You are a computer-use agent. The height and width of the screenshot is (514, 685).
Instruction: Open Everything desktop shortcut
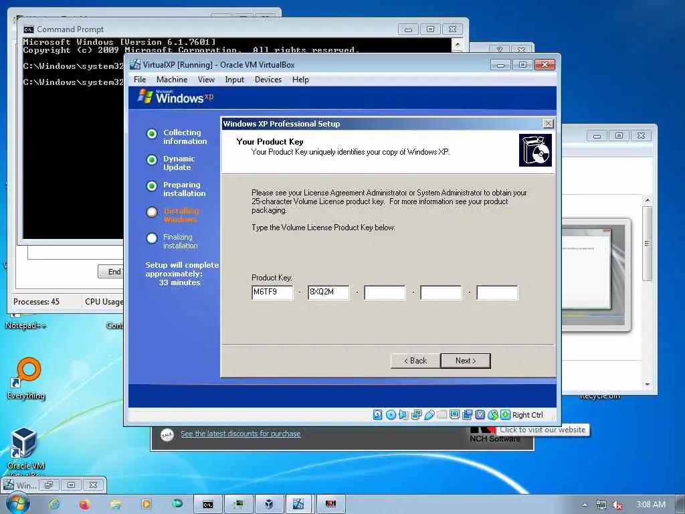coord(26,379)
